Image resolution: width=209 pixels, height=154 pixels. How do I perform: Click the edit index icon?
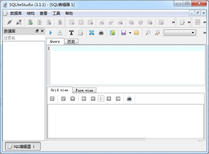pyautogui.click(x=111, y=22)
